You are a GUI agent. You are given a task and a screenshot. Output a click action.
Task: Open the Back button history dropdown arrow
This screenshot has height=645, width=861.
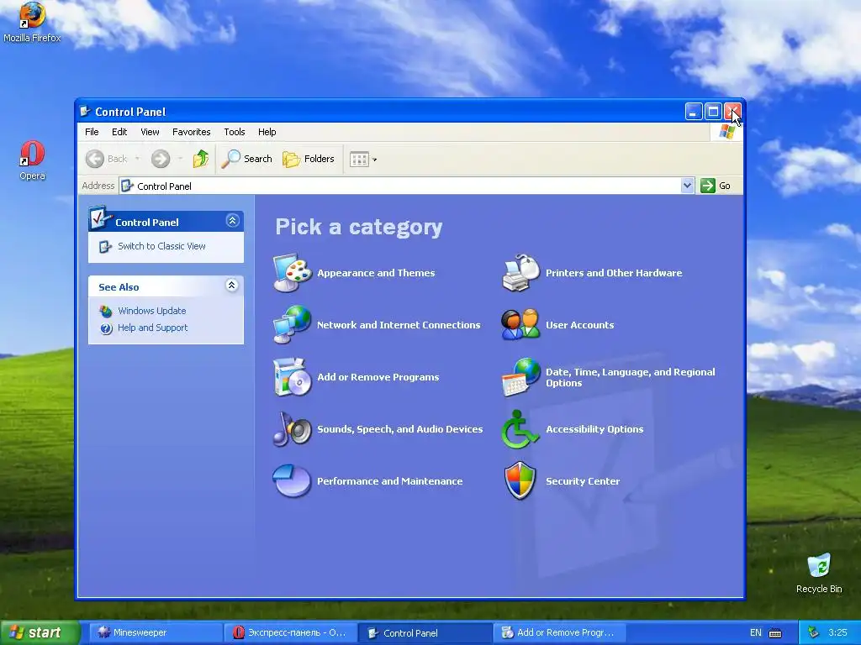[x=137, y=159]
